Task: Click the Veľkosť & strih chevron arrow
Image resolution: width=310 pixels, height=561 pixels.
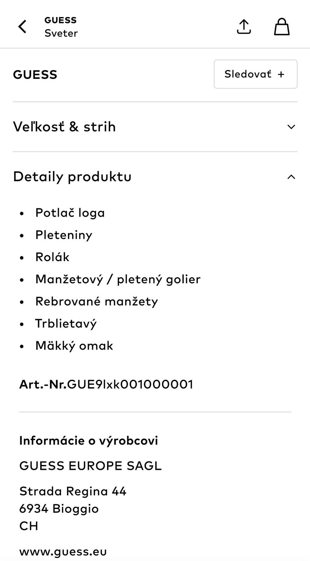Action: tap(291, 127)
